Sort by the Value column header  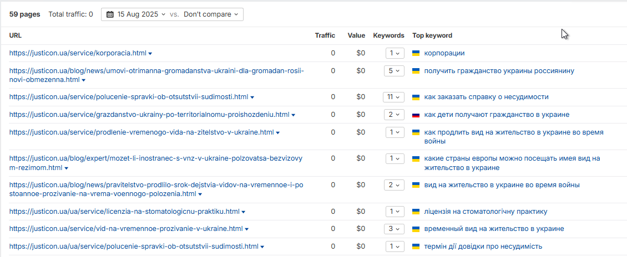click(x=356, y=35)
